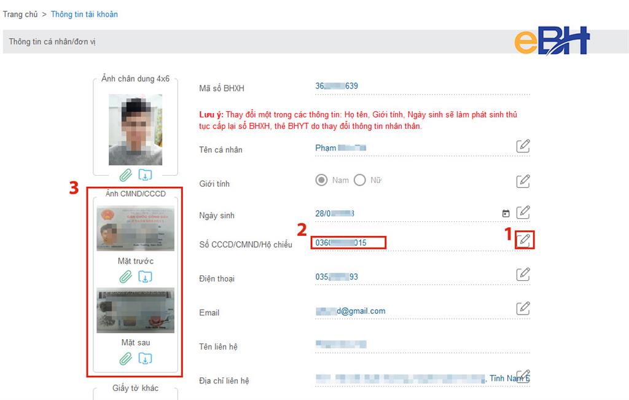The width and height of the screenshot is (629, 400).
Task: Edit the Email address field
Action: (x=522, y=308)
